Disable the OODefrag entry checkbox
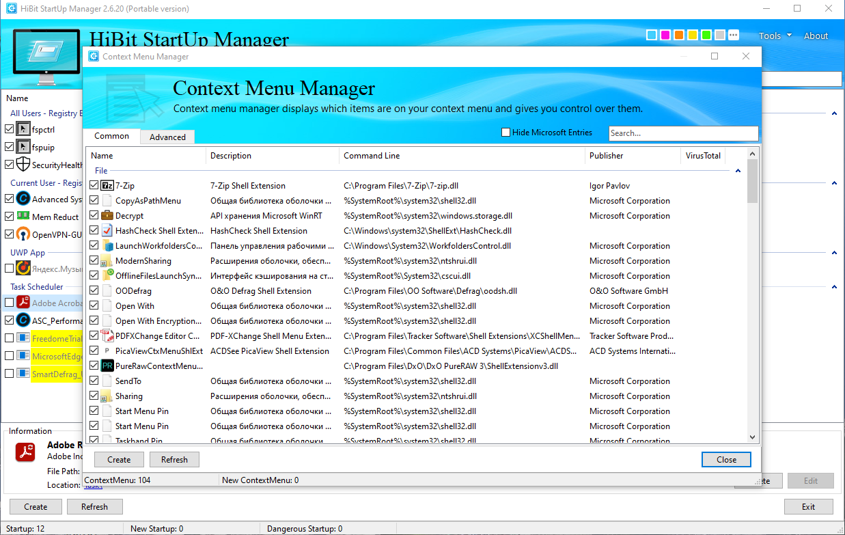 coord(94,291)
